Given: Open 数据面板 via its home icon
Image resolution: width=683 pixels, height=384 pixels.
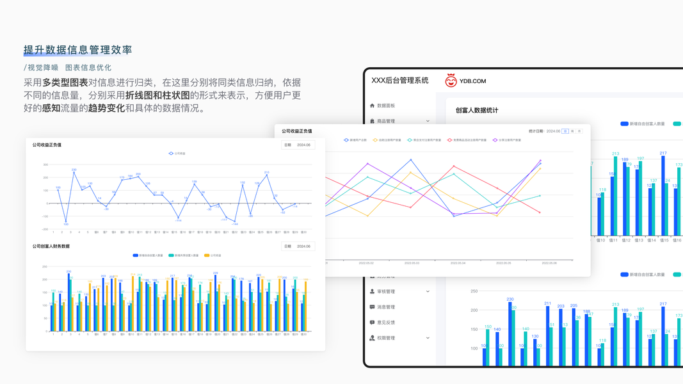Looking at the screenshot, I should coord(372,106).
